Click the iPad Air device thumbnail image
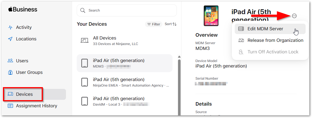This screenshot has width=312, height=118. (211, 16)
